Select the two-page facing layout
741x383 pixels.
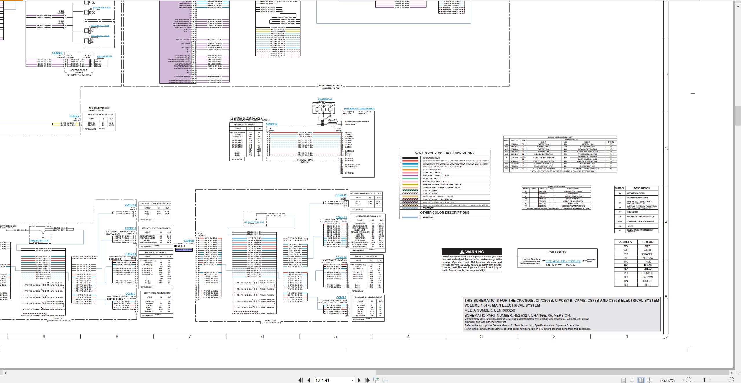point(641,380)
